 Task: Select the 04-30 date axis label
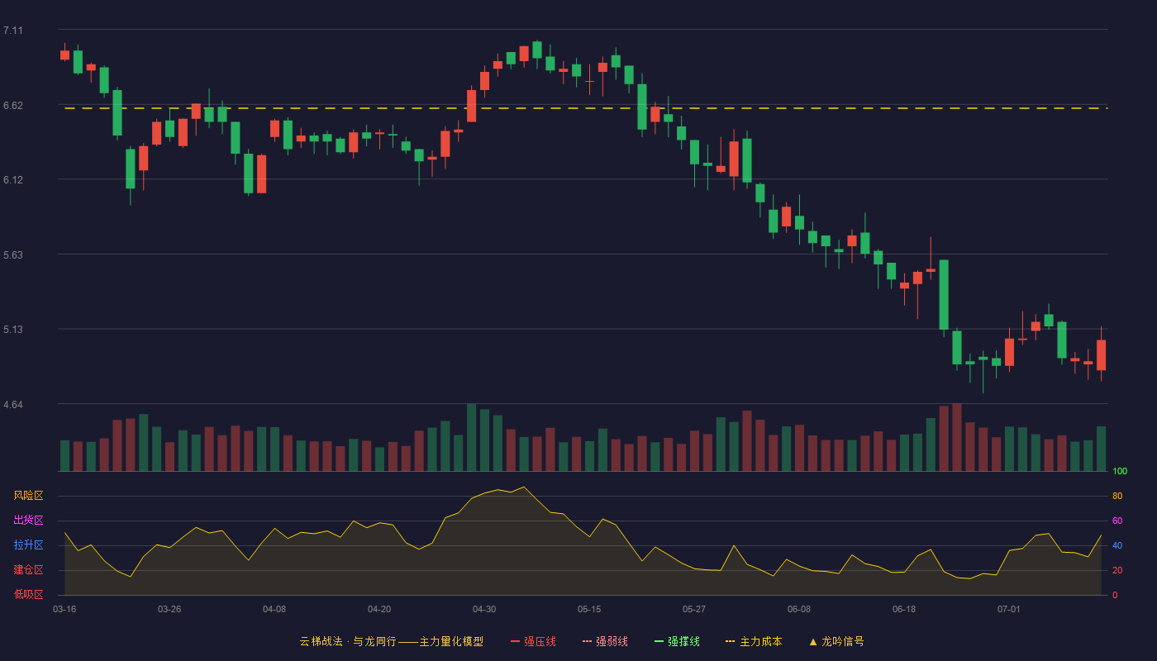(x=484, y=609)
